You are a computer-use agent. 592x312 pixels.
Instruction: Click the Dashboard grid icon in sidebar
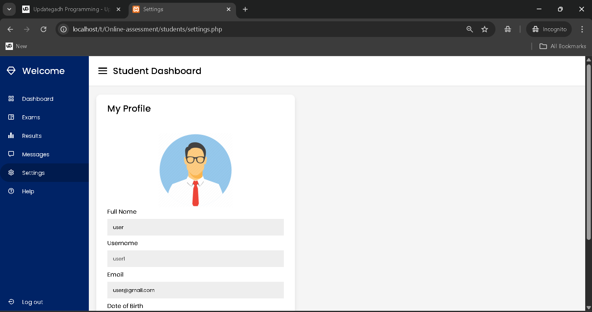pos(11,99)
